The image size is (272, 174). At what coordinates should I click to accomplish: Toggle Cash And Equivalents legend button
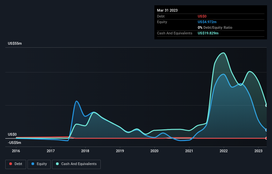point(76,164)
